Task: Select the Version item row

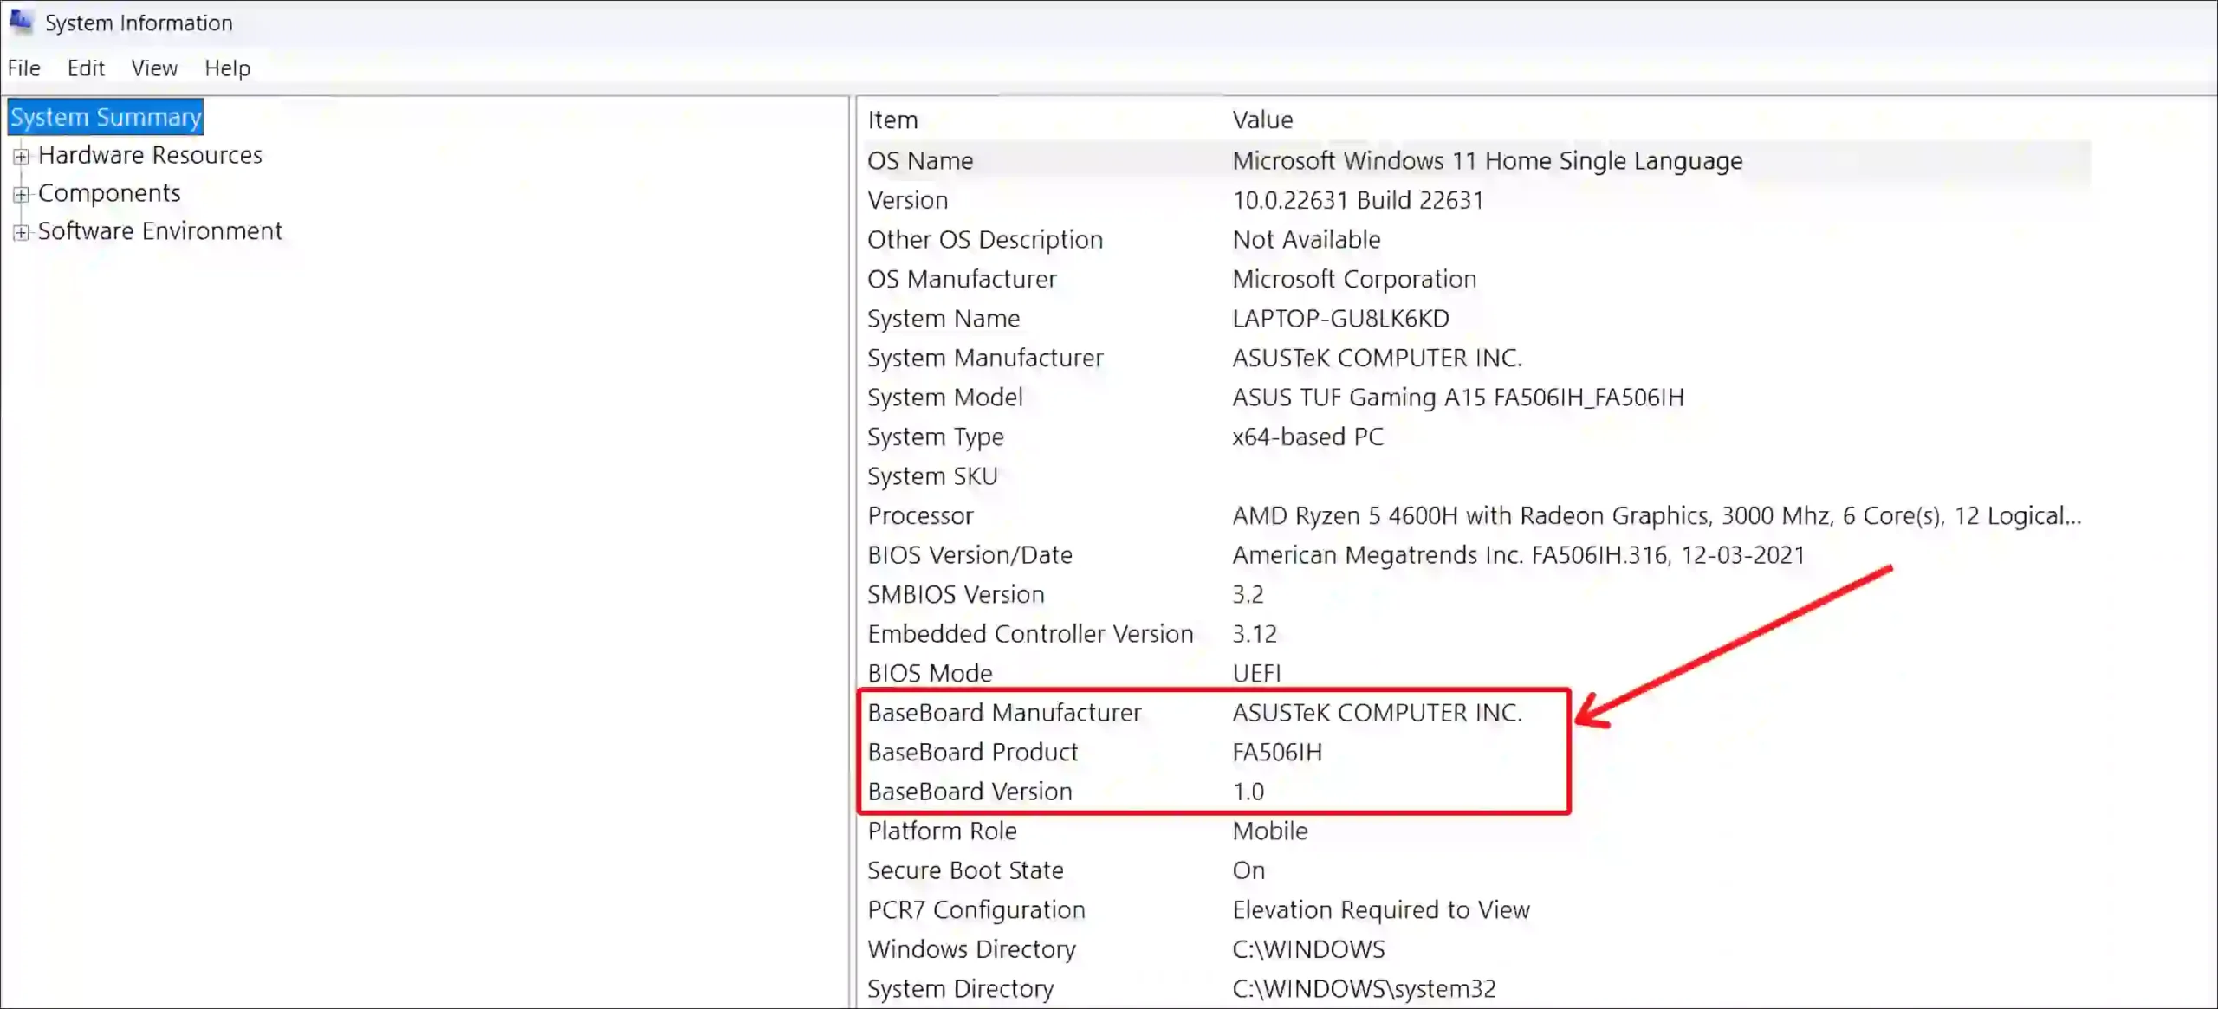Action: click(x=908, y=200)
